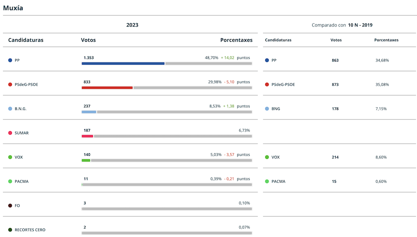Select the PACMA dot in the 2023 results
The width and height of the screenshot is (417, 237).
click(x=10, y=181)
